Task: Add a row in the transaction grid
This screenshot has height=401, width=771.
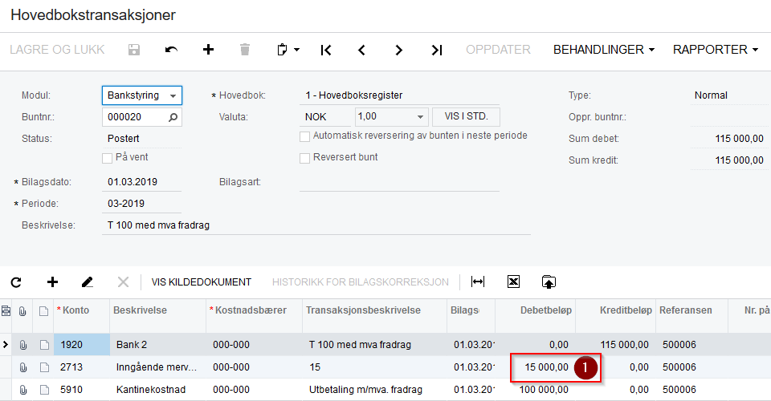Action: click(53, 282)
